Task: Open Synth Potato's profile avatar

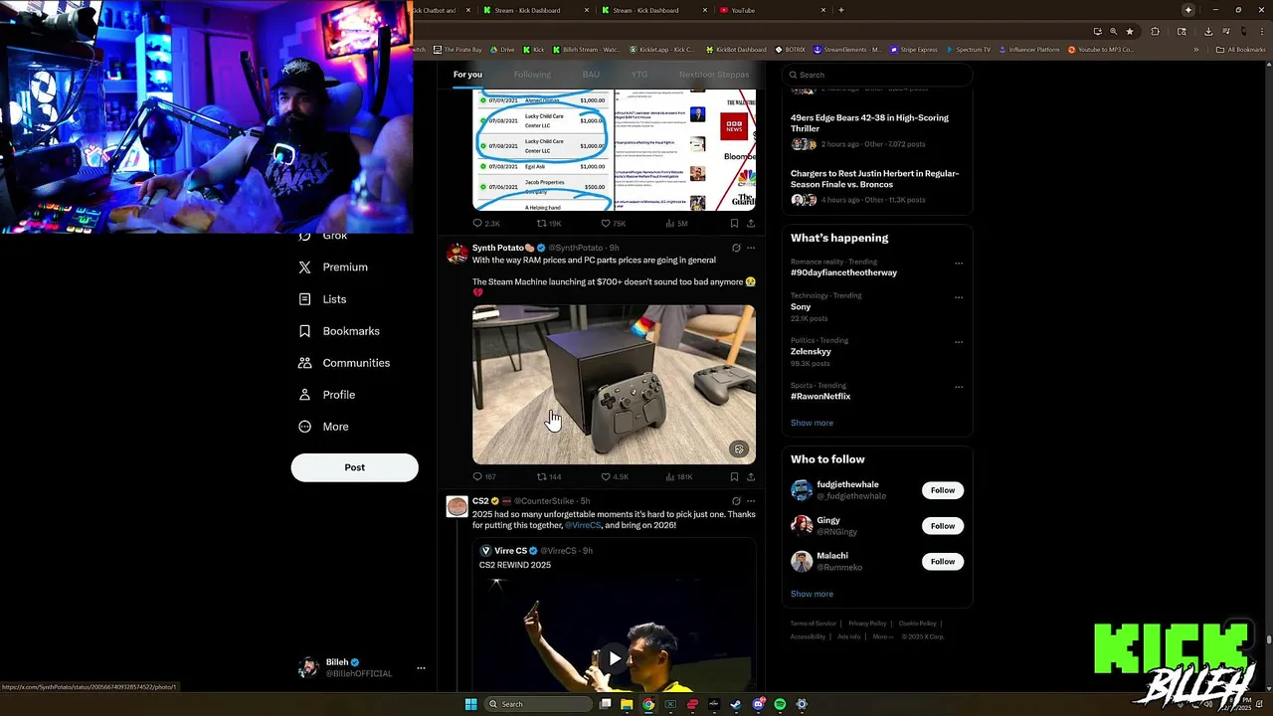Action: point(457,254)
